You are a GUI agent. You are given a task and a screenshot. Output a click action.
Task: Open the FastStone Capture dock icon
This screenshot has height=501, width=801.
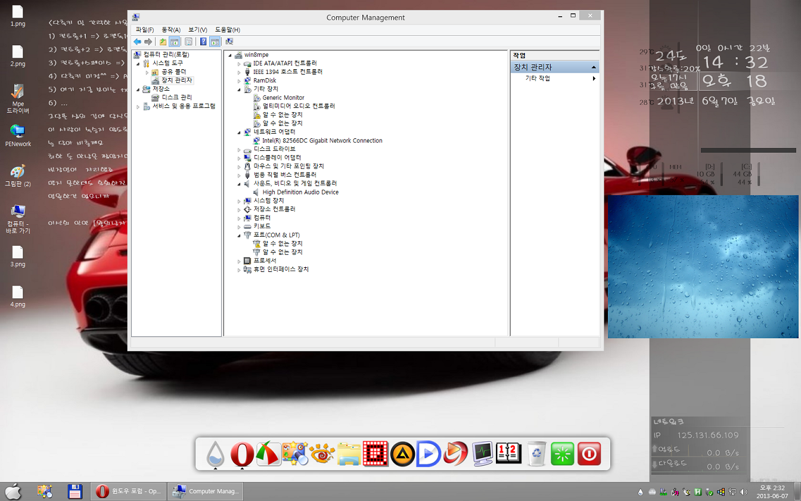(268, 454)
